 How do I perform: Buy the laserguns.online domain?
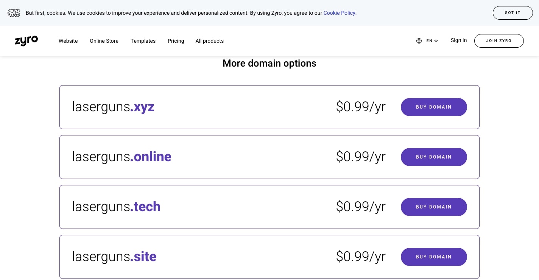[434, 157]
